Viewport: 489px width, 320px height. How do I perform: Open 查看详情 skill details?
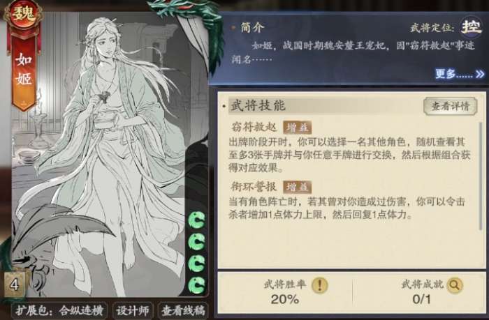coord(450,106)
